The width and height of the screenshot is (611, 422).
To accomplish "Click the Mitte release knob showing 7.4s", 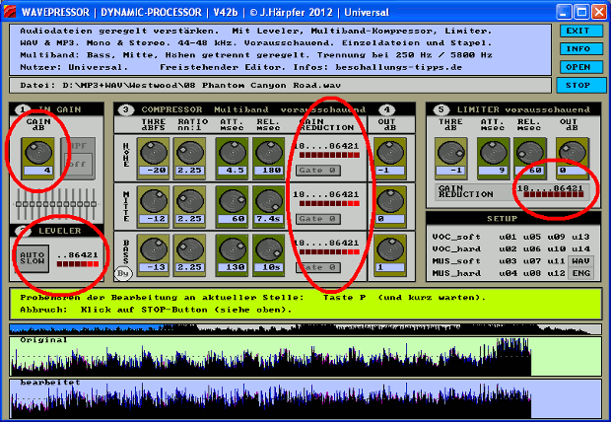I will point(268,201).
